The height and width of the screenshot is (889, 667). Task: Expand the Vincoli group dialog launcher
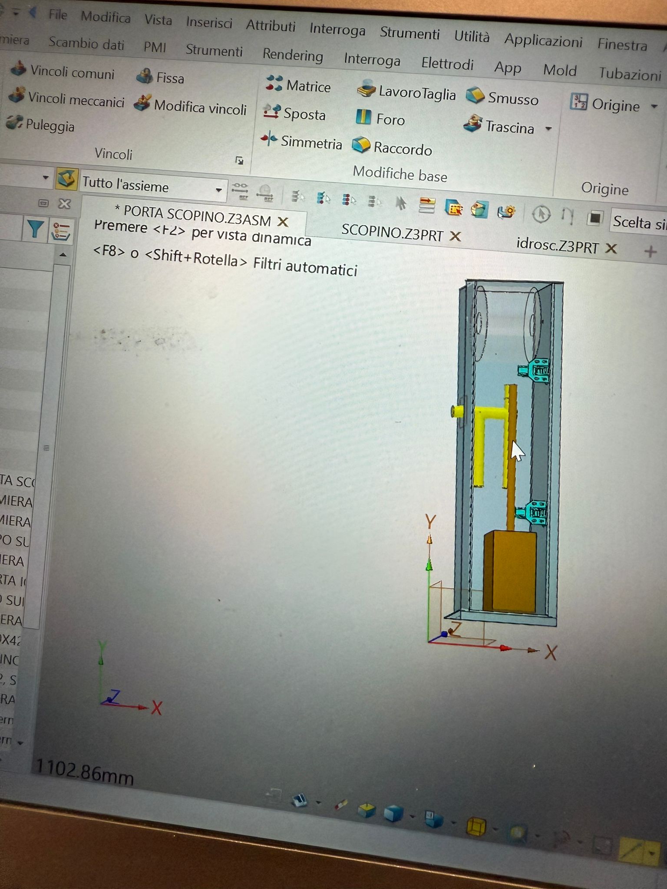(239, 161)
